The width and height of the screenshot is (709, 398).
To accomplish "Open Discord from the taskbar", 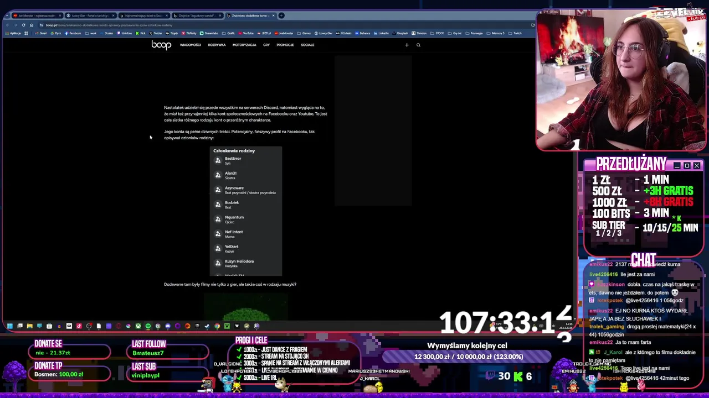I will point(168,326).
